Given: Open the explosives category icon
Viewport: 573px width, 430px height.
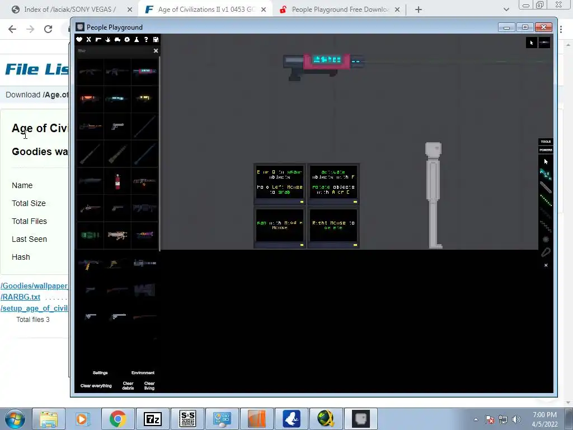Looking at the screenshot, I should coord(108,40).
